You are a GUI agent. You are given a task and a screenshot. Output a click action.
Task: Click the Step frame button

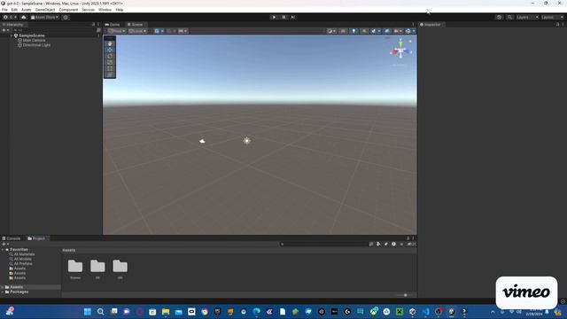pos(293,18)
